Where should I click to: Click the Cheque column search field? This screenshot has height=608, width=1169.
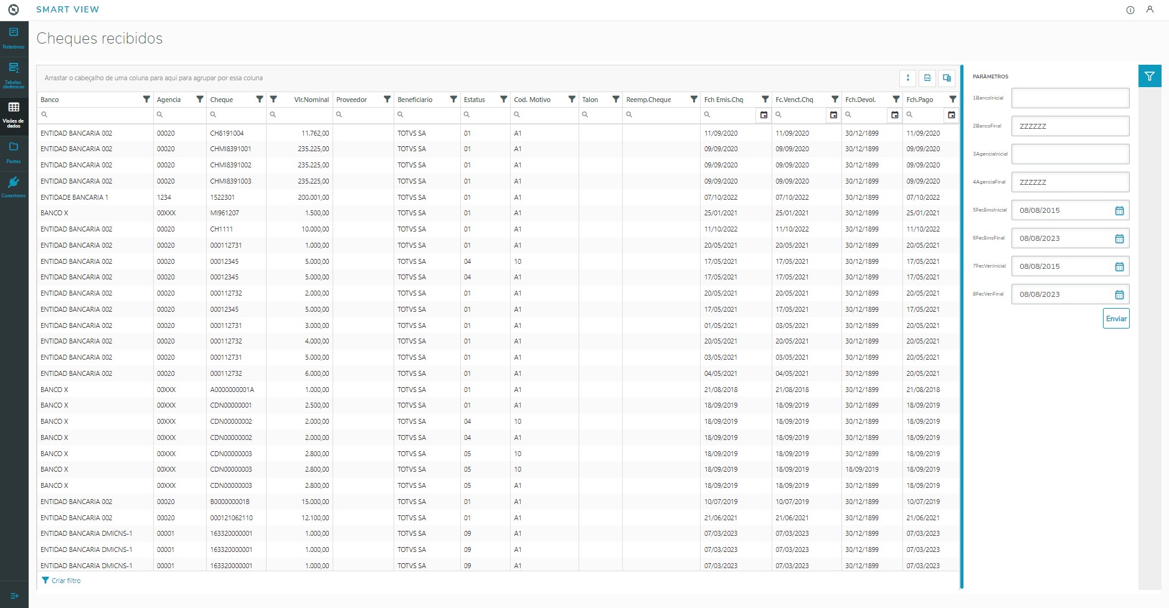pos(237,115)
